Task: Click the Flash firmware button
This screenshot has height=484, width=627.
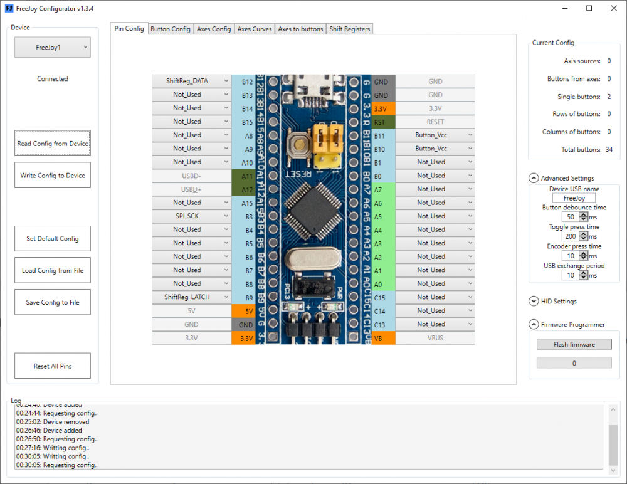Action: (574, 344)
